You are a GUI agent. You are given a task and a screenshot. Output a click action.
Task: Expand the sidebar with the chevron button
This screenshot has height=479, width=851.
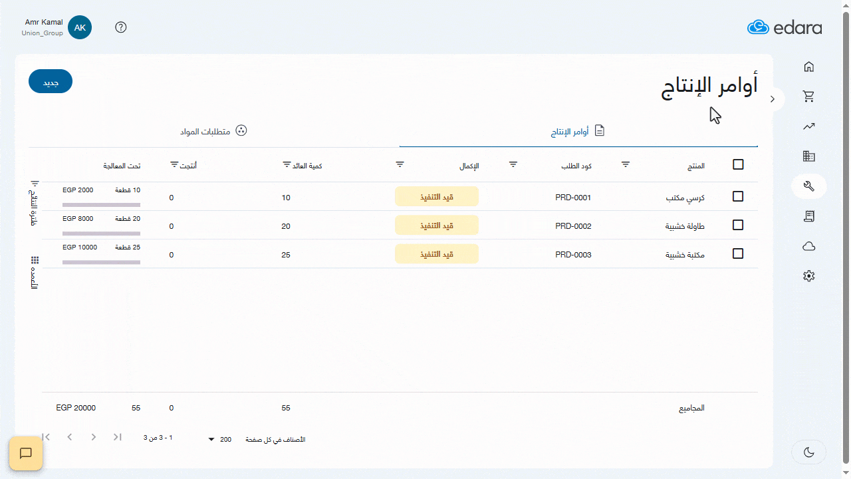coord(773,99)
